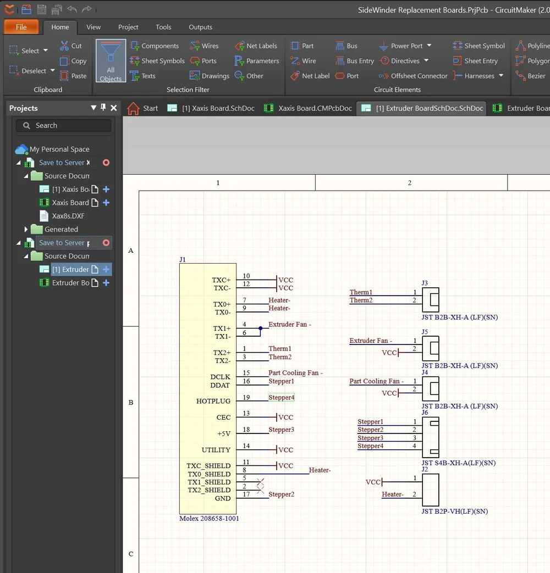Screen dimensions: 550x573
Task: Click the Bus Entry tool
Action: tap(355, 60)
